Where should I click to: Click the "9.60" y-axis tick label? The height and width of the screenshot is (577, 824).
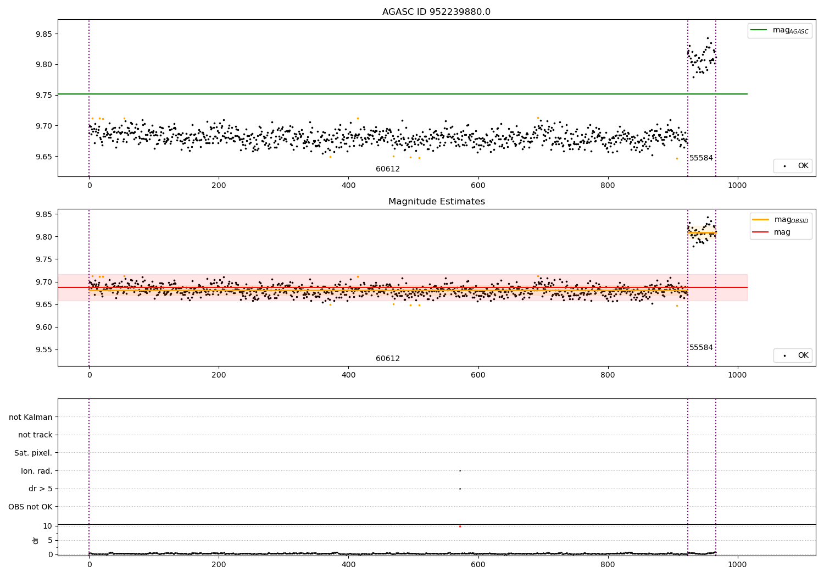click(x=43, y=327)
